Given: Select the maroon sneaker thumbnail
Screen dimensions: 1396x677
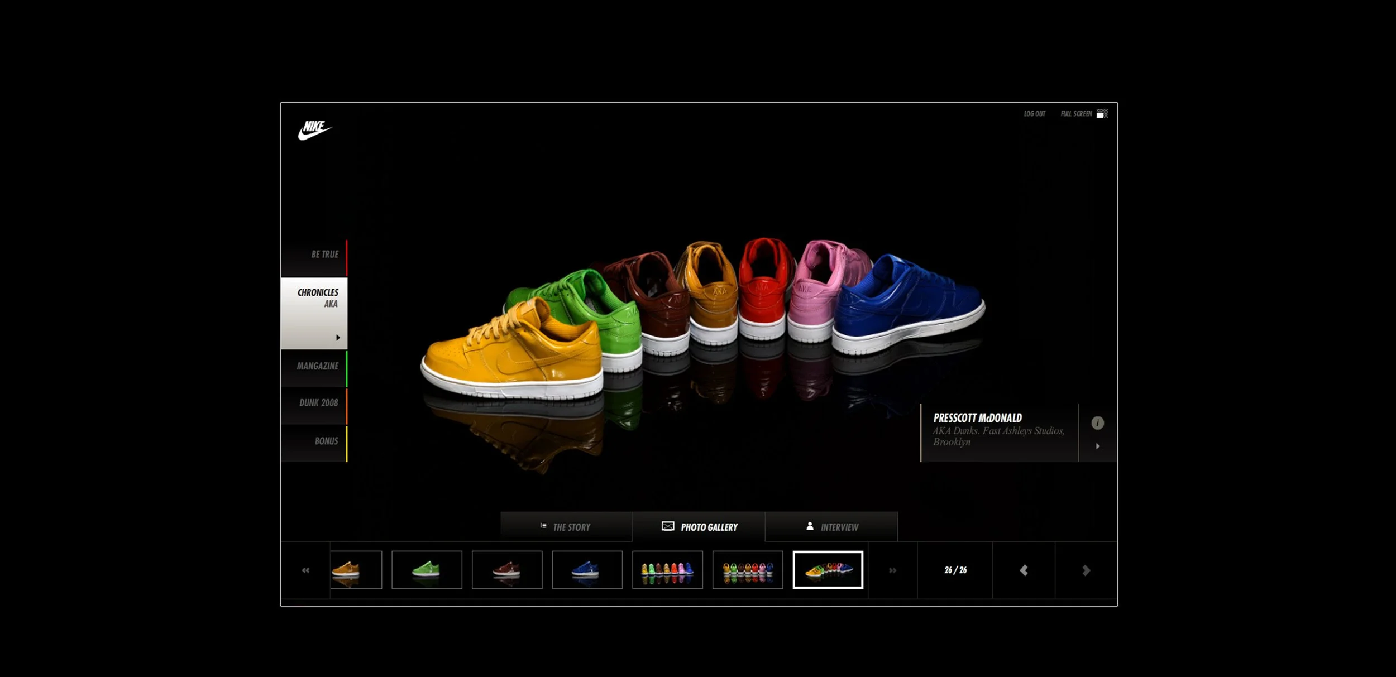Looking at the screenshot, I should tap(506, 570).
